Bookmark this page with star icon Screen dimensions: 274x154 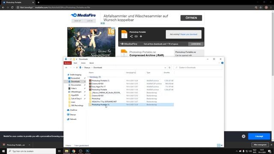tap(261, 8)
